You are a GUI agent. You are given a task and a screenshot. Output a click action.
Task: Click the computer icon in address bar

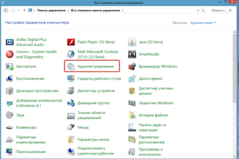(30, 10)
